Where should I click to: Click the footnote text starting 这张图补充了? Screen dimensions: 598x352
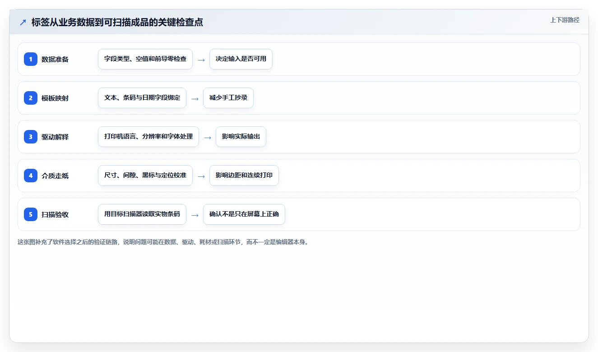163,242
